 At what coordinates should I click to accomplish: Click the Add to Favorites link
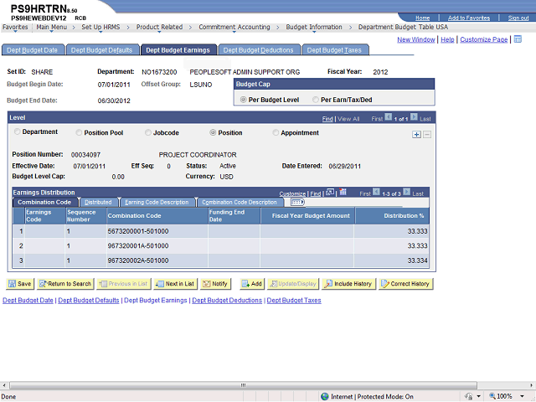[x=469, y=18]
